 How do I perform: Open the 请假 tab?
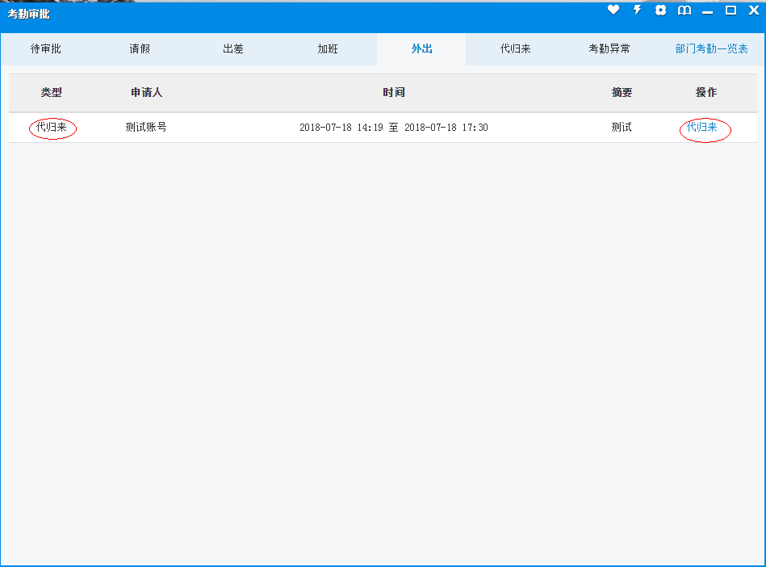tap(140, 49)
